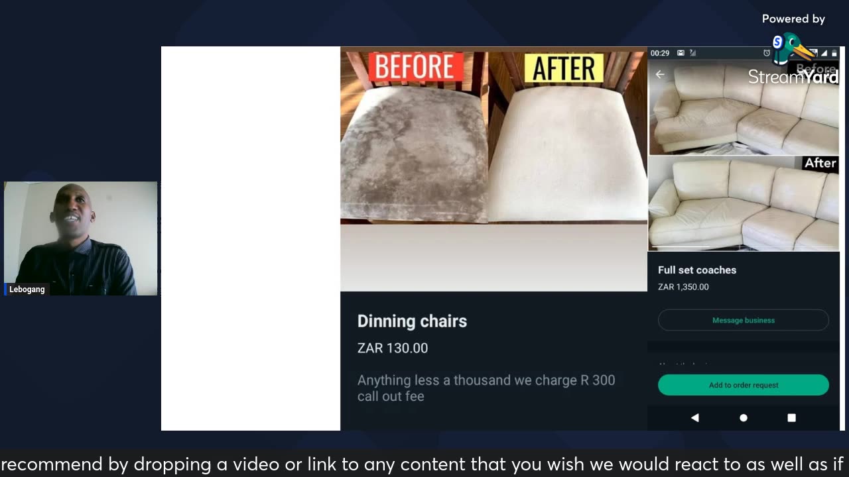
Task: Tap the mobile signal strength icon
Action: pyautogui.click(x=824, y=53)
